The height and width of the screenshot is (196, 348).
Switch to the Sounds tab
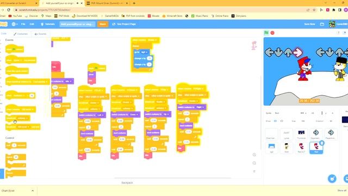[x=40, y=34]
